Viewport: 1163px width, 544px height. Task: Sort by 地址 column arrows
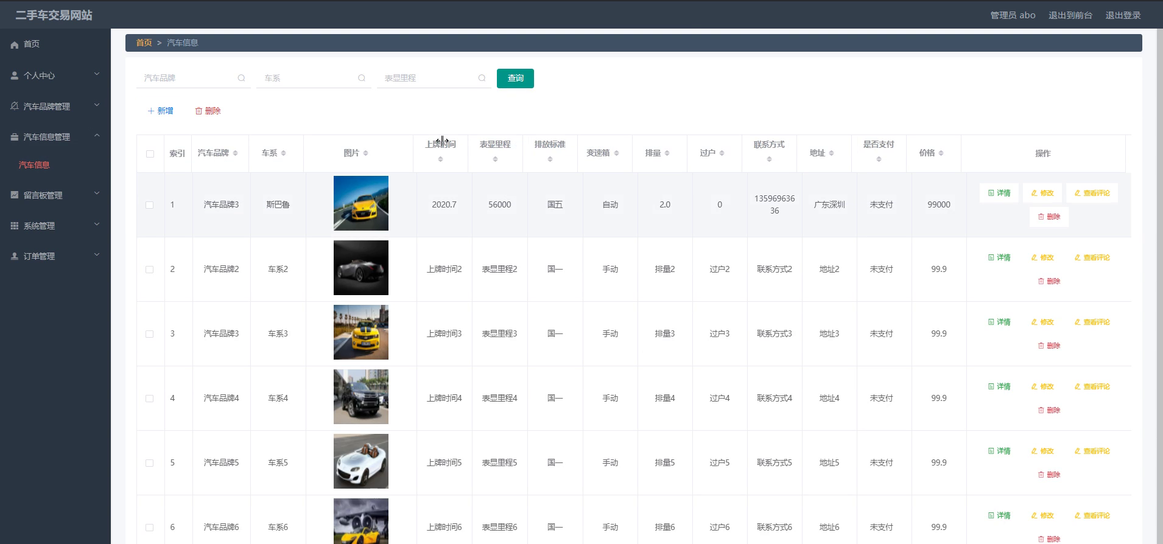pyautogui.click(x=831, y=153)
